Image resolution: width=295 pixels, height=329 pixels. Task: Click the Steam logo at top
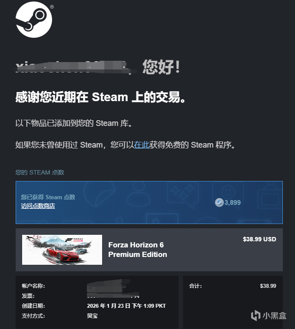pos(34,20)
